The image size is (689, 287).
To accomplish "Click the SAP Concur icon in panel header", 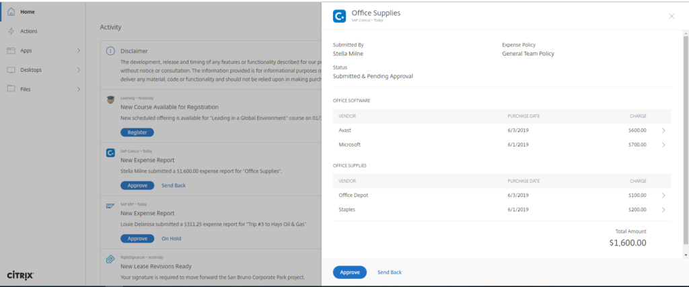I will click(x=339, y=16).
